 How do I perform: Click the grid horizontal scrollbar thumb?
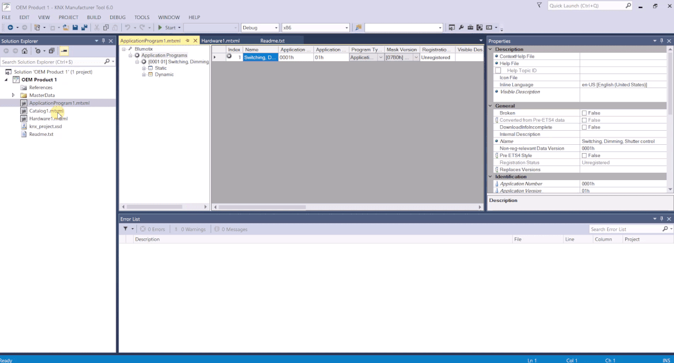coord(262,207)
